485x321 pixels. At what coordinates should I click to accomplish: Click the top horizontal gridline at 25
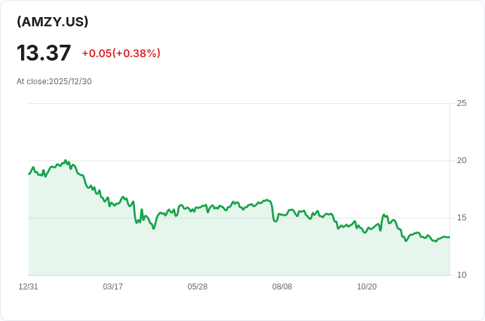[x=237, y=103]
